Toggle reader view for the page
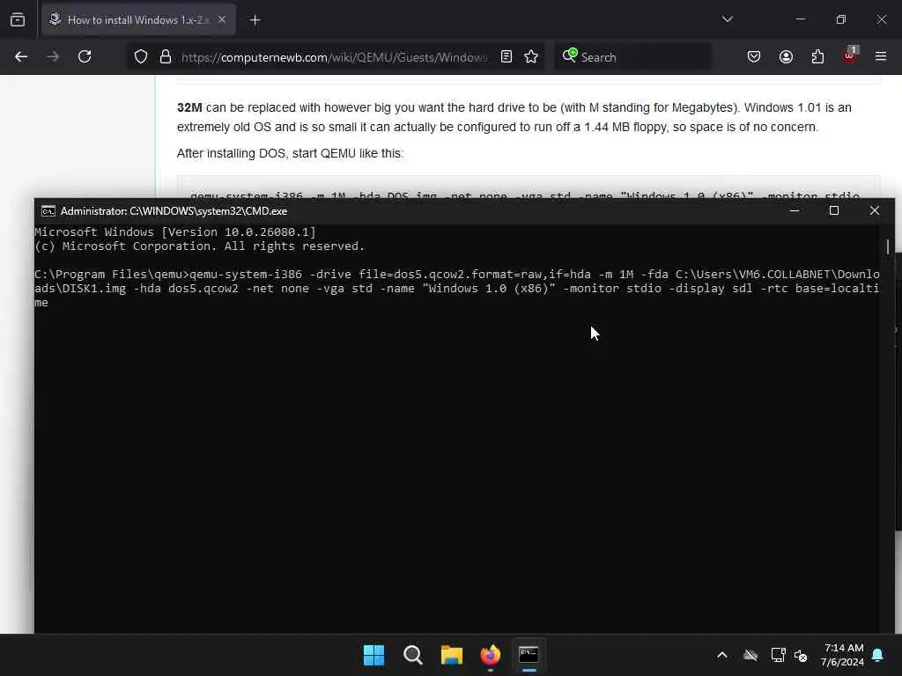This screenshot has height=676, width=902. click(x=506, y=57)
